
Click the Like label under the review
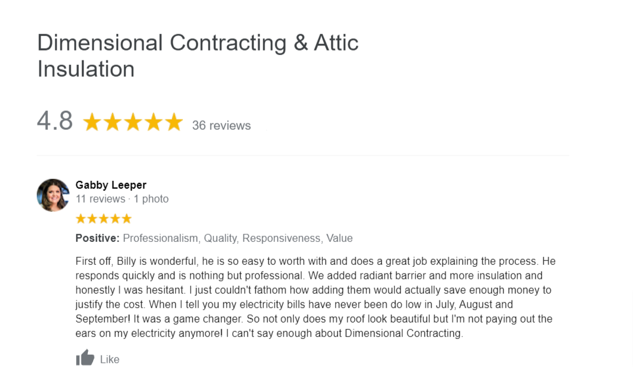coord(110,359)
